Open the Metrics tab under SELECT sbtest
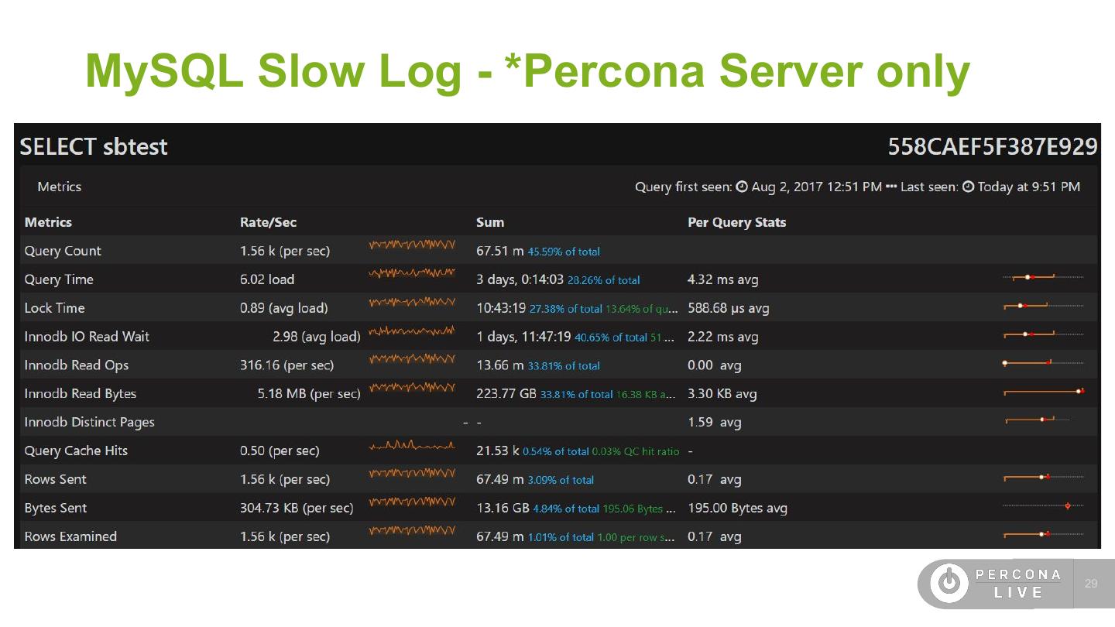 pos(59,187)
